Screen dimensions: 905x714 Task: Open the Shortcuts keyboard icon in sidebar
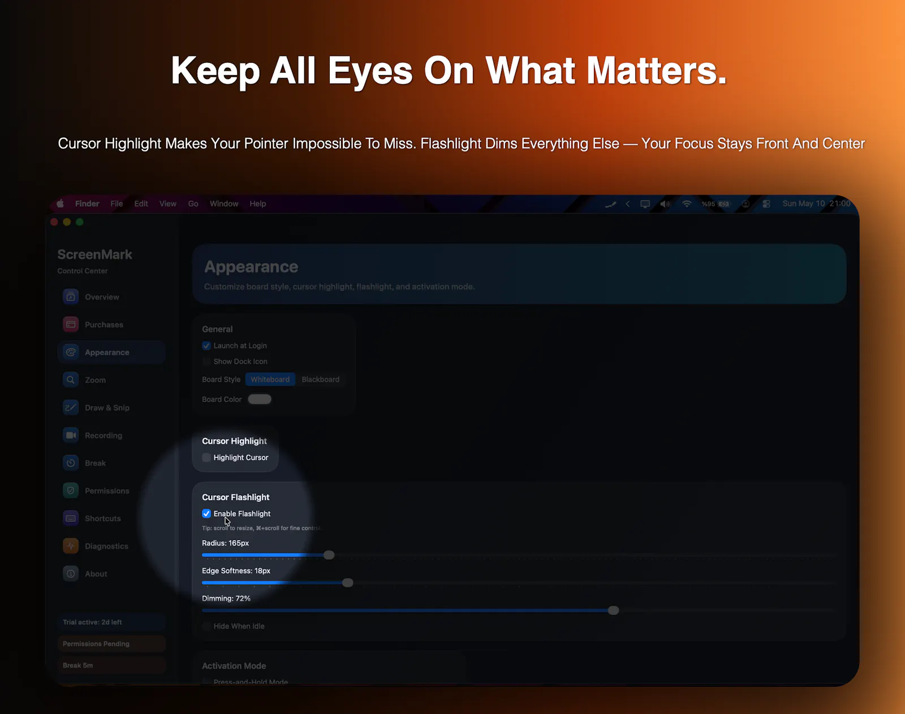pyautogui.click(x=71, y=518)
